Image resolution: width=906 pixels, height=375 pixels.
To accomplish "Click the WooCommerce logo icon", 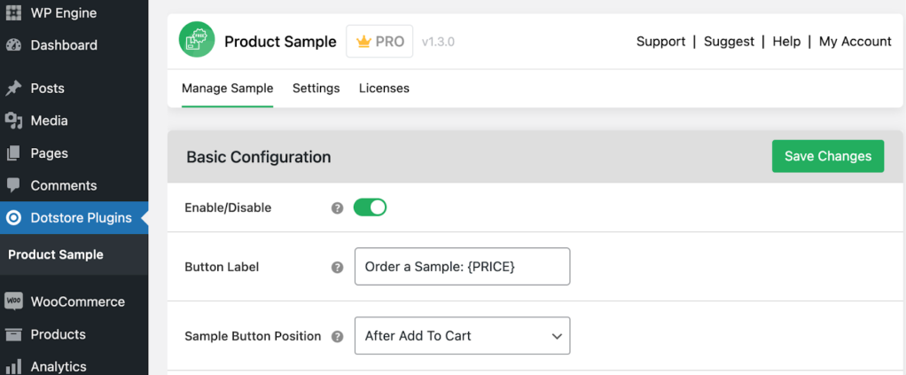I will [13, 301].
